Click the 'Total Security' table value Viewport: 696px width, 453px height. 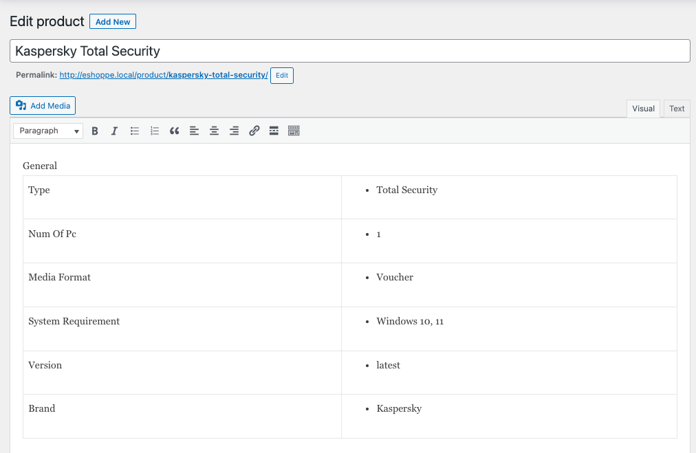[x=406, y=190]
